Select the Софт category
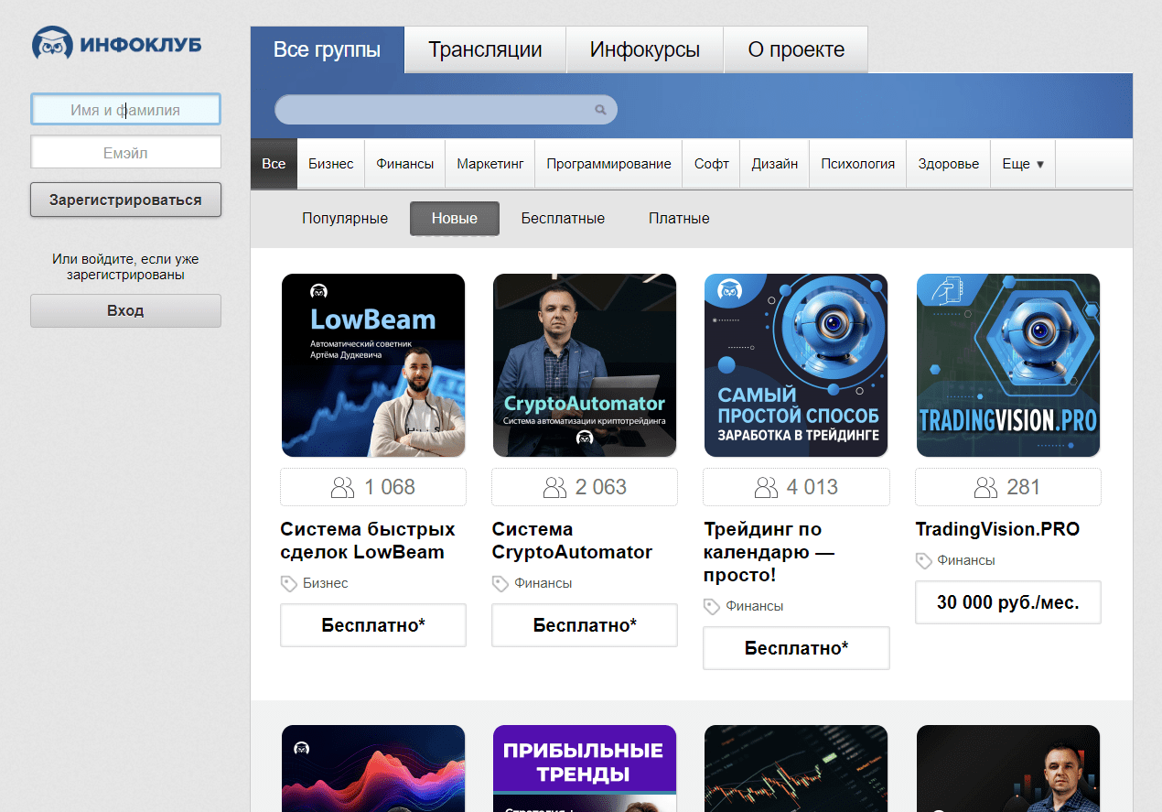 [712, 164]
